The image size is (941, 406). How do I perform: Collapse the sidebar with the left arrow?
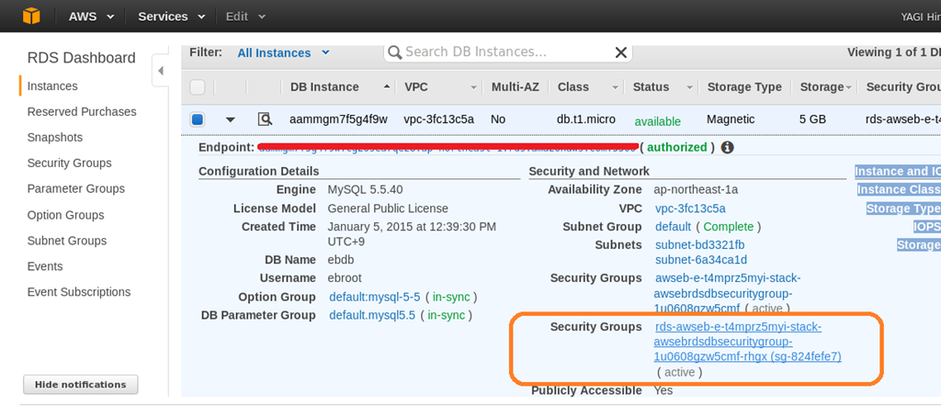[161, 71]
